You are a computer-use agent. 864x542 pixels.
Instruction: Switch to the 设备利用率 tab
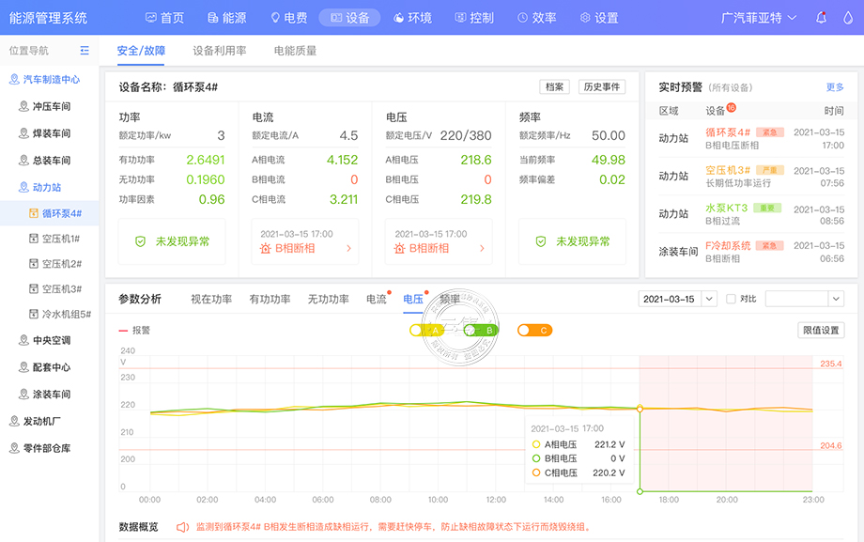[219, 51]
